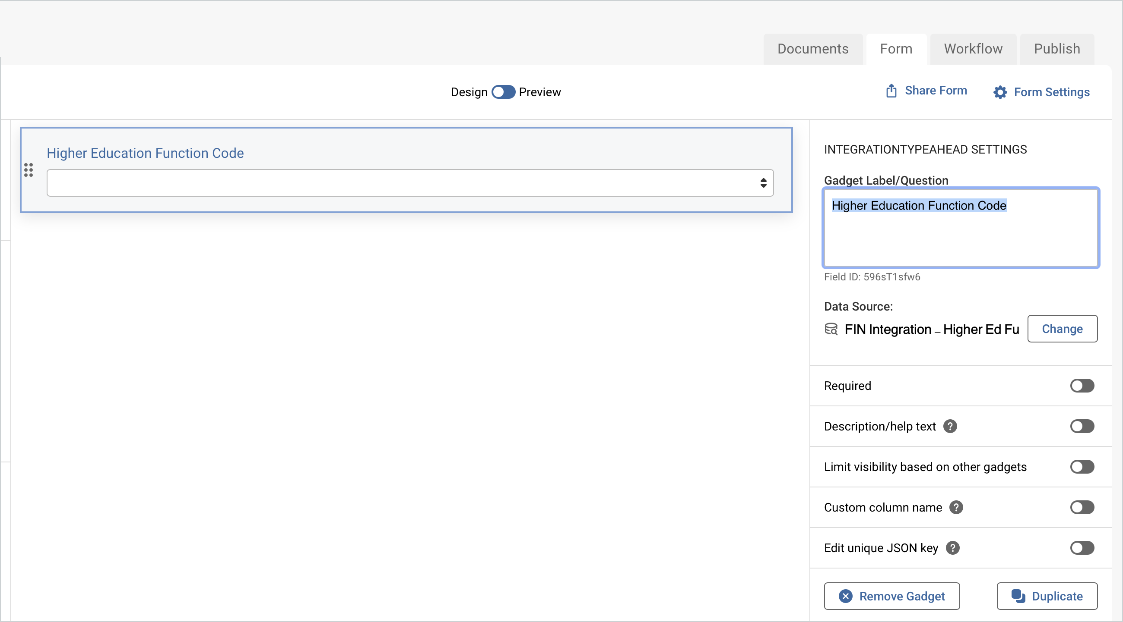Click the help icon next to Description/help text

coord(951,427)
